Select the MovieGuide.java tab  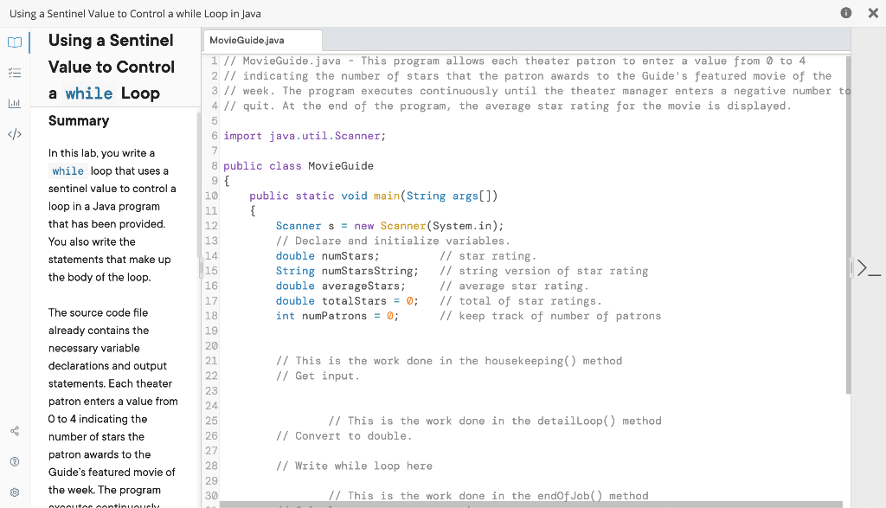pyautogui.click(x=261, y=40)
